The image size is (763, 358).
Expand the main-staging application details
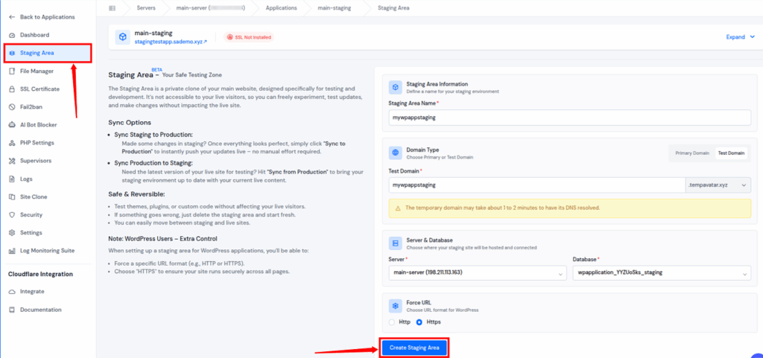tap(738, 36)
